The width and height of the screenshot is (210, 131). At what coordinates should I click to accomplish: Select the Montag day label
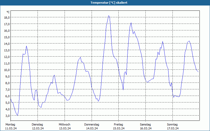tap(10, 124)
